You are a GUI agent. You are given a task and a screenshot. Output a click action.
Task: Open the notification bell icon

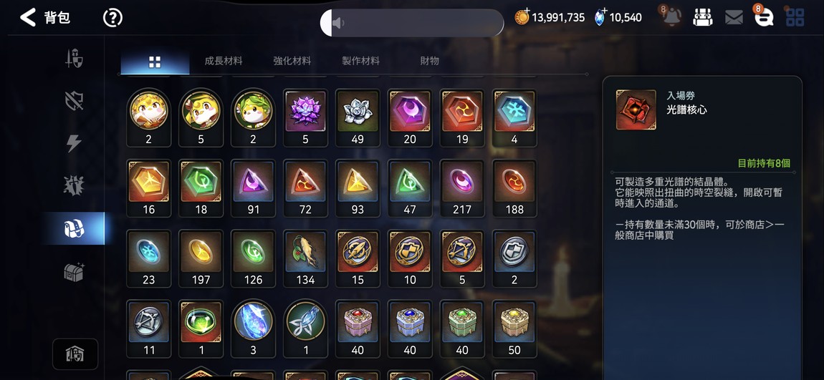[671, 16]
